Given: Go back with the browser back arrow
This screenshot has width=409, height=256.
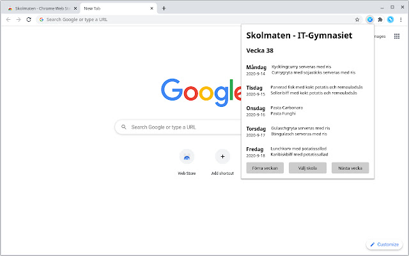Looking at the screenshot, I should point(8,20).
